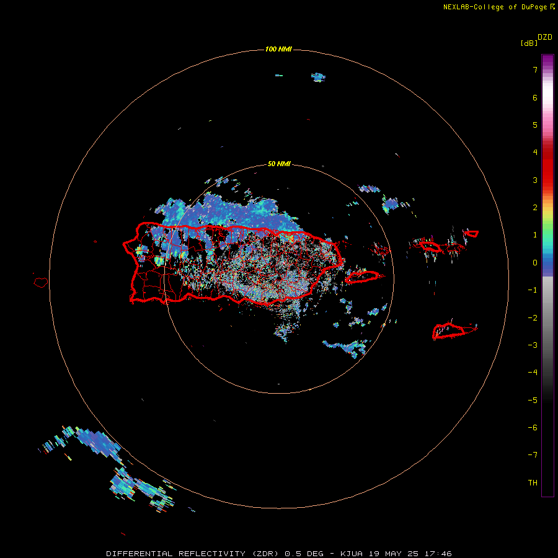Viewport: 558px width, 558px height.
Task: Click the 5 value on the color scale
Action: pyautogui.click(x=535, y=125)
